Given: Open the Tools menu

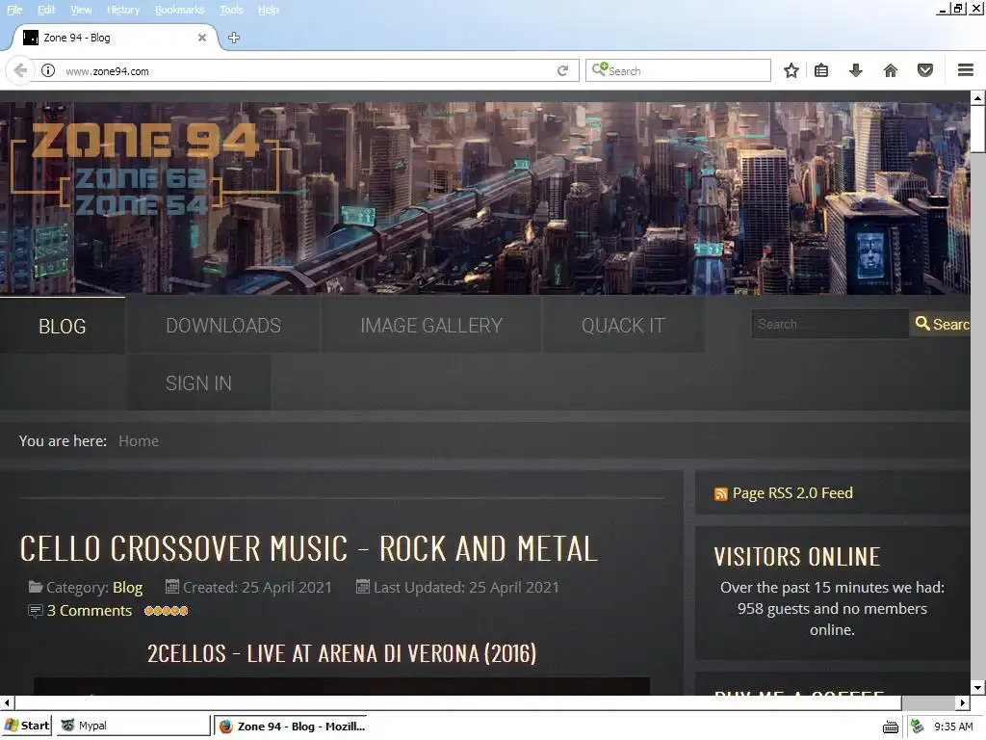Looking at the screenshot, I should tap(231, 10).
